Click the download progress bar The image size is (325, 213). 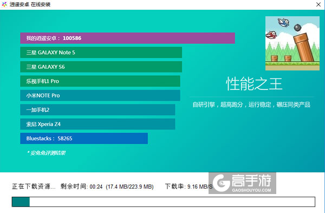164,202
